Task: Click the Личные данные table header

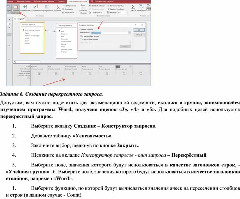Action: pos(32,24)
